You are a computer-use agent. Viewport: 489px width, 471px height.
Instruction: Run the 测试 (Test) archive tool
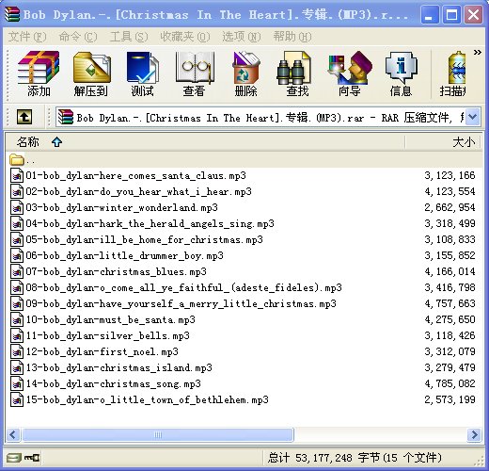point(142,74)
